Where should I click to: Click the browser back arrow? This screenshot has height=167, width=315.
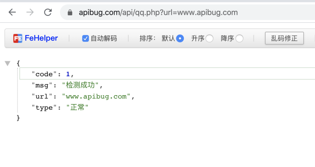(12, 12)
